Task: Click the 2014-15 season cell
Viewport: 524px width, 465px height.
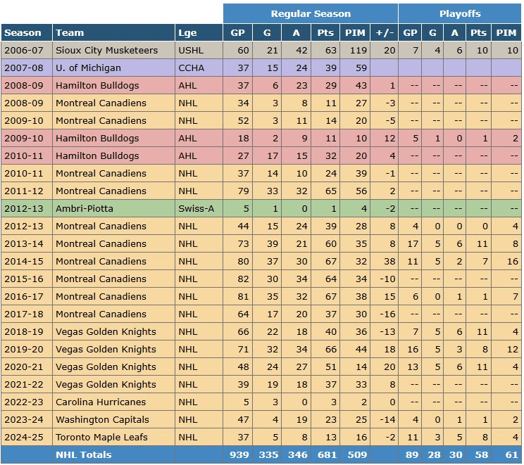Action: pos(26,262)
